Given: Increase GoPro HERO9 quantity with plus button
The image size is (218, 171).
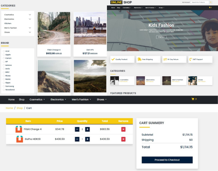Looking at the screenshot, I should pyautogui.click(x=87, y=139).
